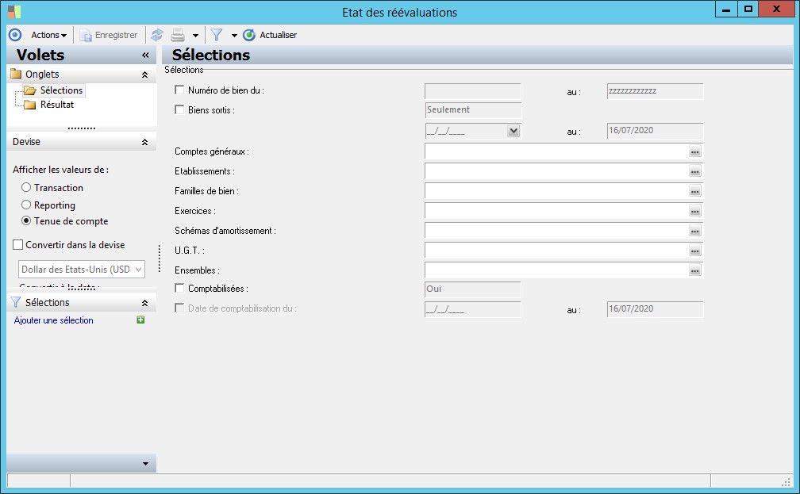Click the Ensembles input field
Screen dimensions: 800x494
[556, 270]
